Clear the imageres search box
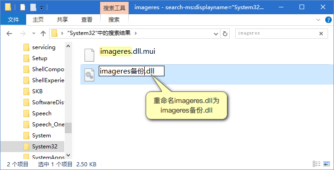This screenshot has width=334, height=170. point(321,34)
